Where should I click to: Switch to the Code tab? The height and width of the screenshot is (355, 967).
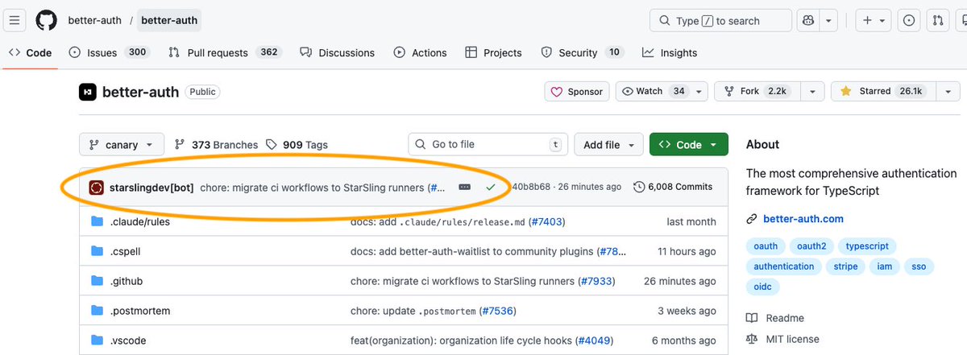pyautogui.click(x=30, y=52)
